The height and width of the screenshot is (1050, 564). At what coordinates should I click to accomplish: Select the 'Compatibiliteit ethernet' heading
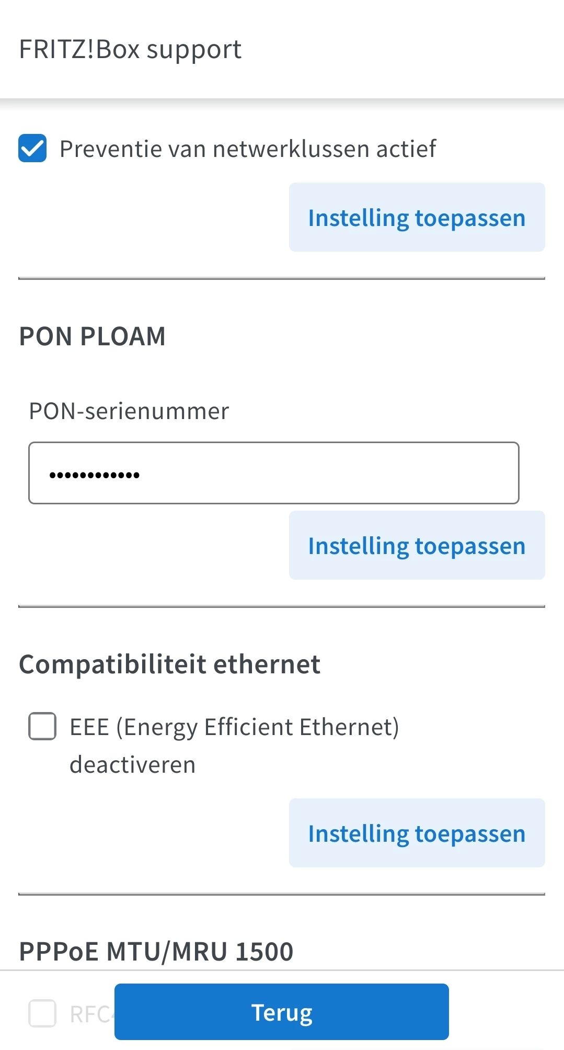click(169, 664)
